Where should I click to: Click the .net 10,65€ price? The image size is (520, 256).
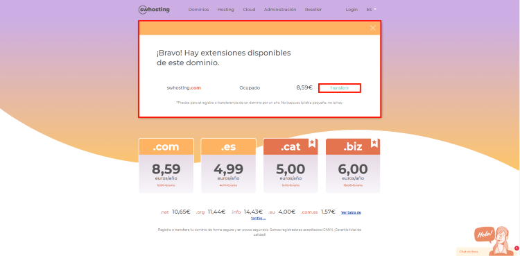[175, 212]
